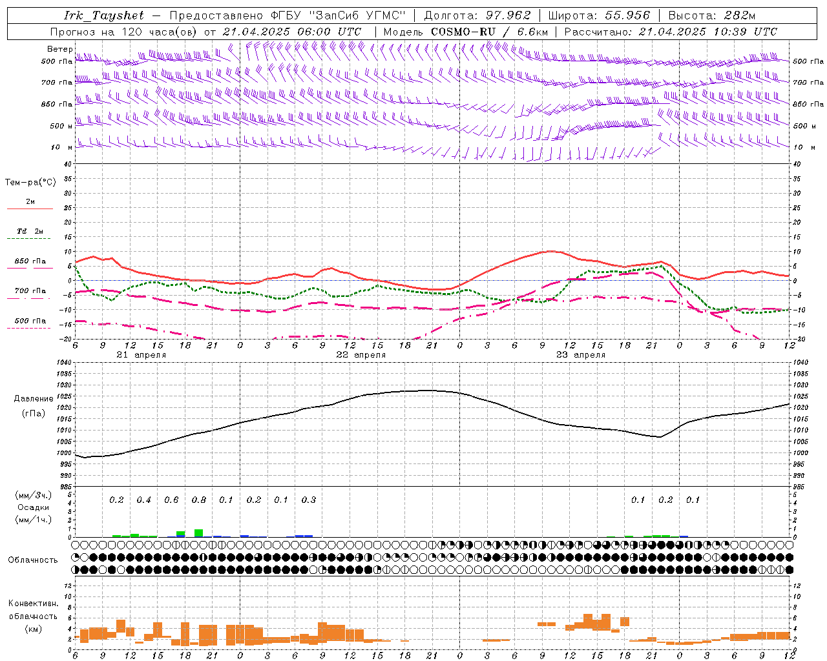Select the Долгота: 97.962 longitude value
The image size is (827, 661).
click(x=477, y=15)
